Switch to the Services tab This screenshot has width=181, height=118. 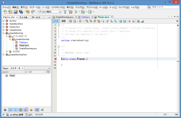pyautogui.click(x=36, y=17)
